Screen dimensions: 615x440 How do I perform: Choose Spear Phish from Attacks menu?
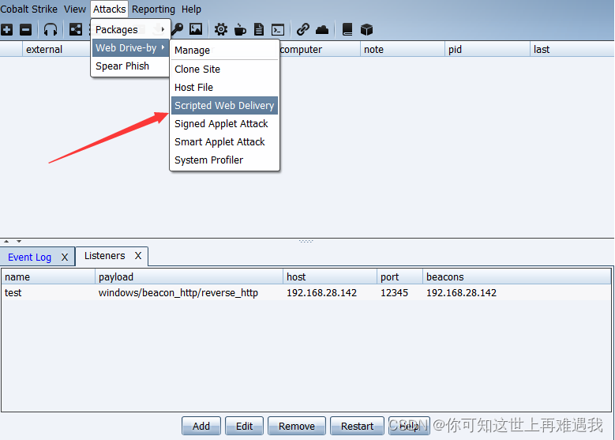pyautogui.click(x=130, y=66)
